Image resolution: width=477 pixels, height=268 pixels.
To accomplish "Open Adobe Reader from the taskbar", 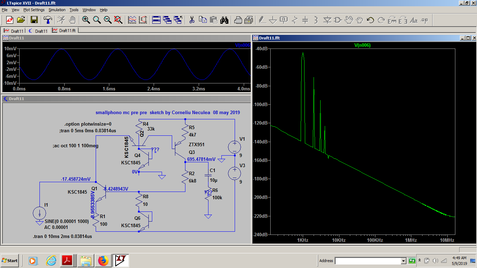I will tap(67, 261).
